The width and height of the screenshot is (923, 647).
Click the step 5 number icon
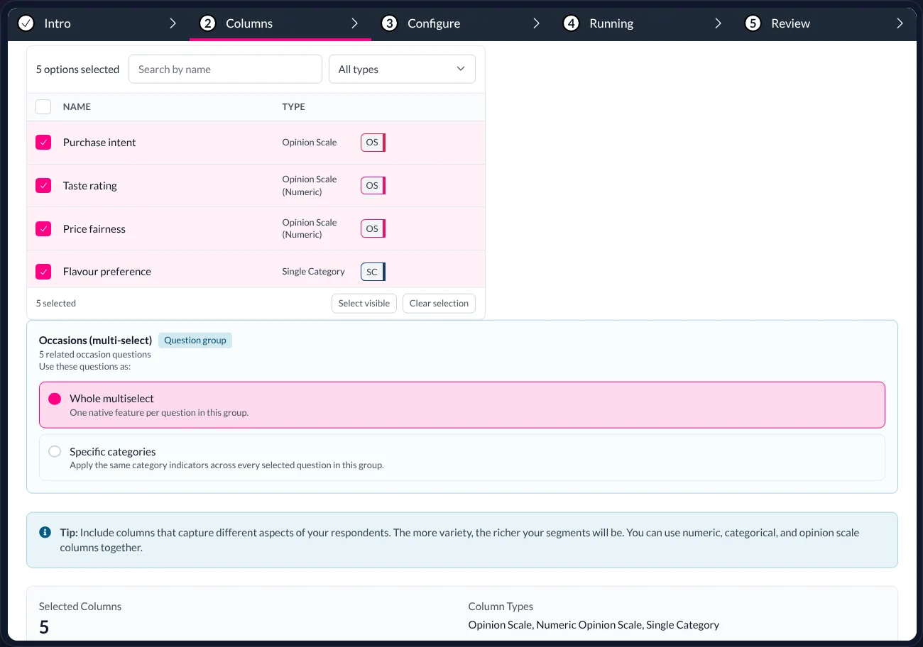[x=753, y=23]
